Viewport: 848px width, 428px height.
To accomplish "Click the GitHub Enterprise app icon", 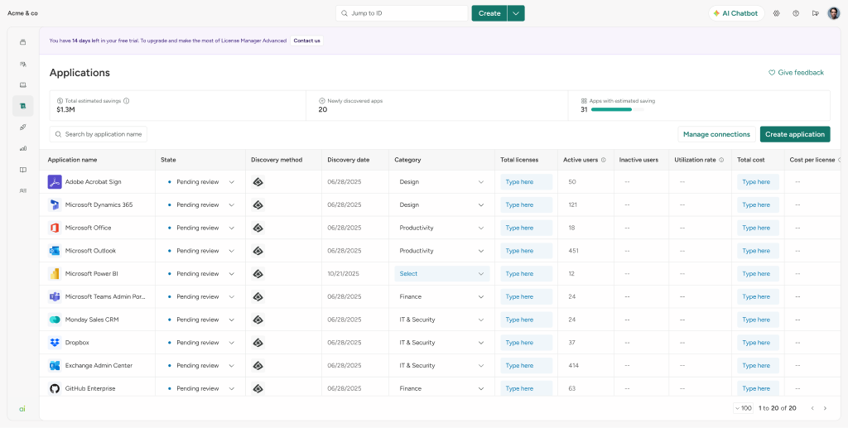I will click(55, 388).
